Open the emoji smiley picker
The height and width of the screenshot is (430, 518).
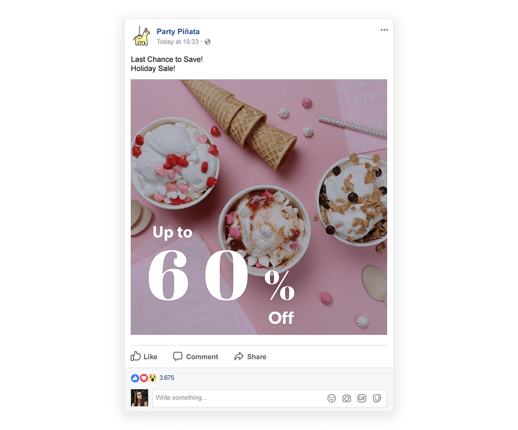[331, 398]
